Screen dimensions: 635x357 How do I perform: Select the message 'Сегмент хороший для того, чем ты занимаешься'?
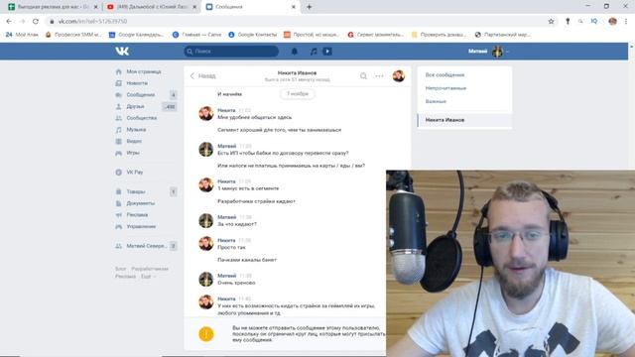280,130
